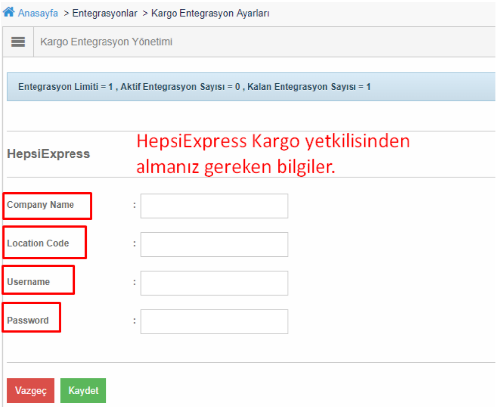
Task: Open the Anasayfa breadcrumb link
Action: [38, 13]
